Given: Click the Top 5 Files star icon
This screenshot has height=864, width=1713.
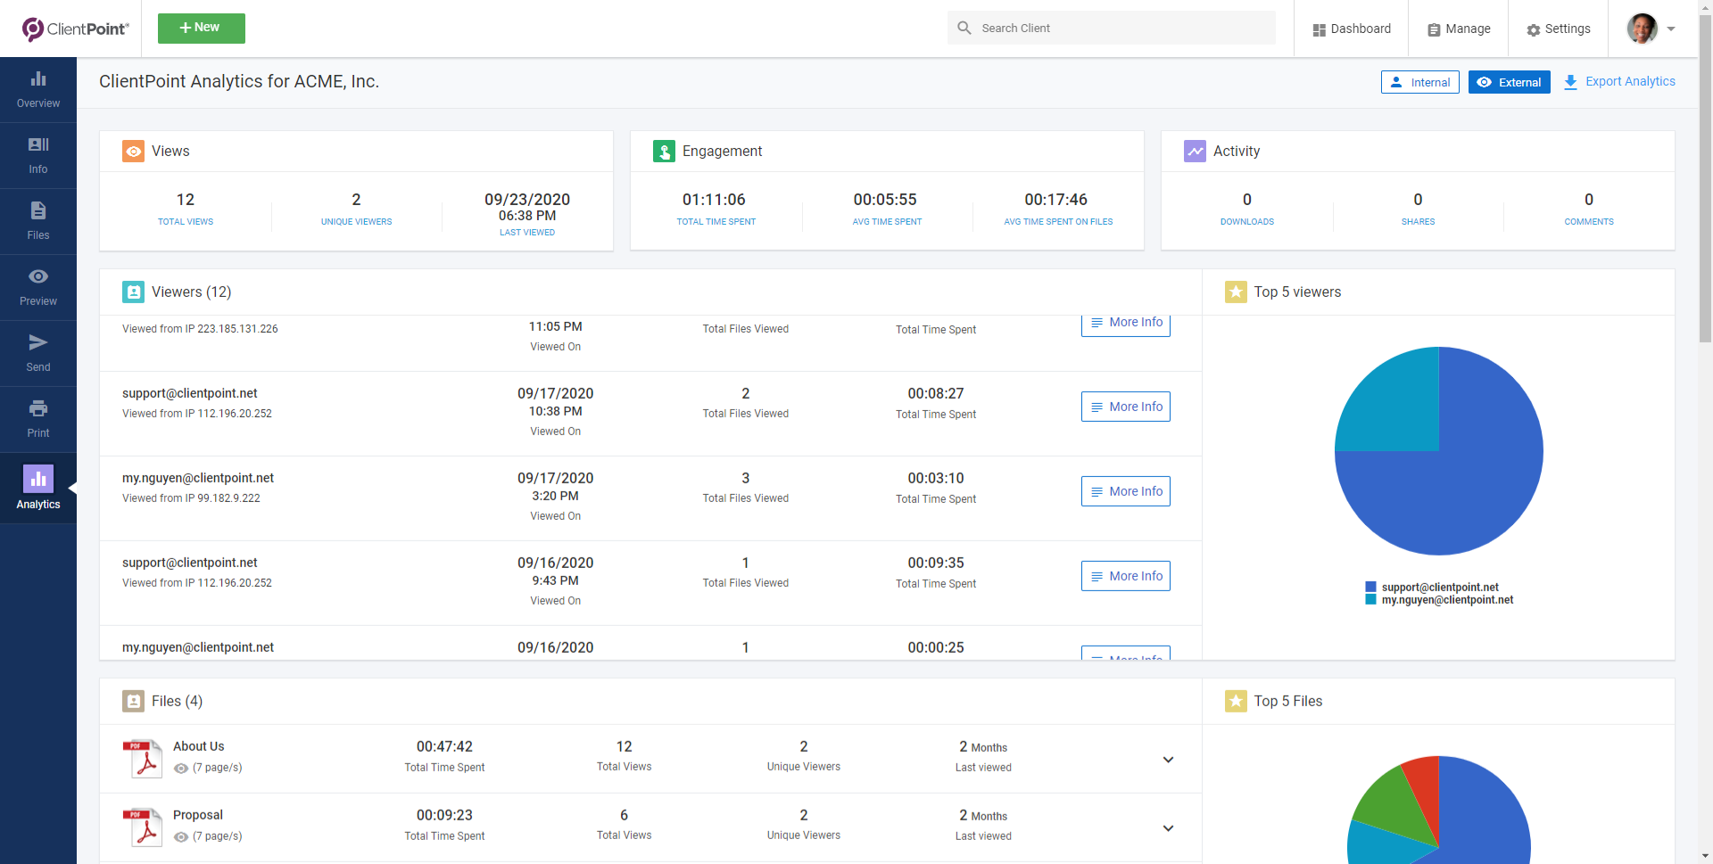Looking at the screenshot, I should tap(1236, 702).
